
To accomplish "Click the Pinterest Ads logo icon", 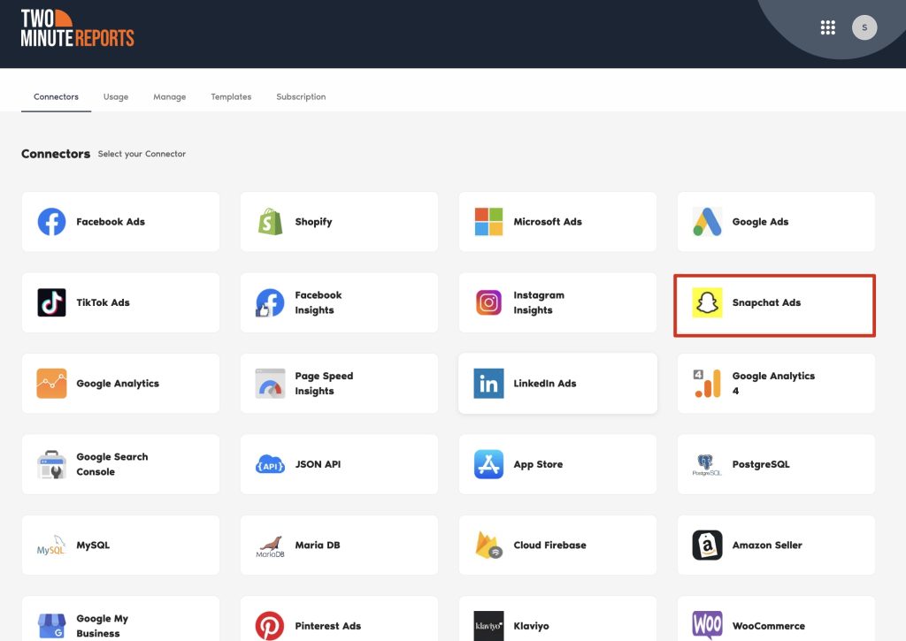I will pos(270,626).
